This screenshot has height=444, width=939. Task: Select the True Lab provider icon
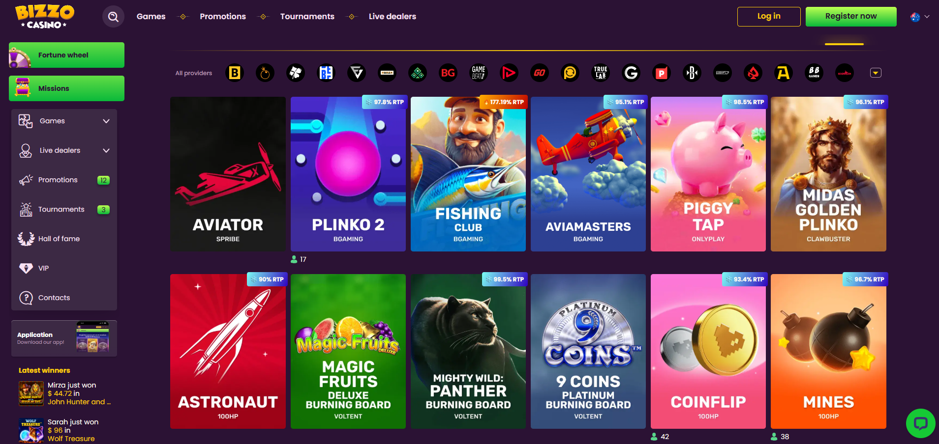click(601, 73)
